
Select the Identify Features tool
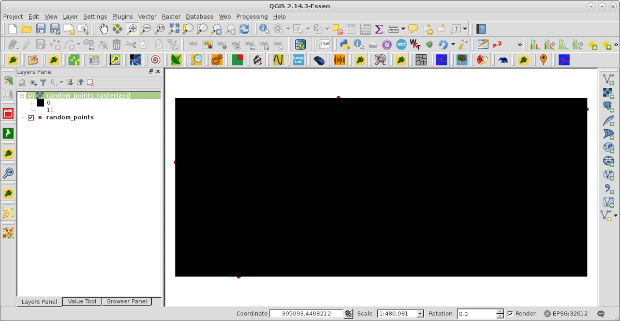pos(264,29)
